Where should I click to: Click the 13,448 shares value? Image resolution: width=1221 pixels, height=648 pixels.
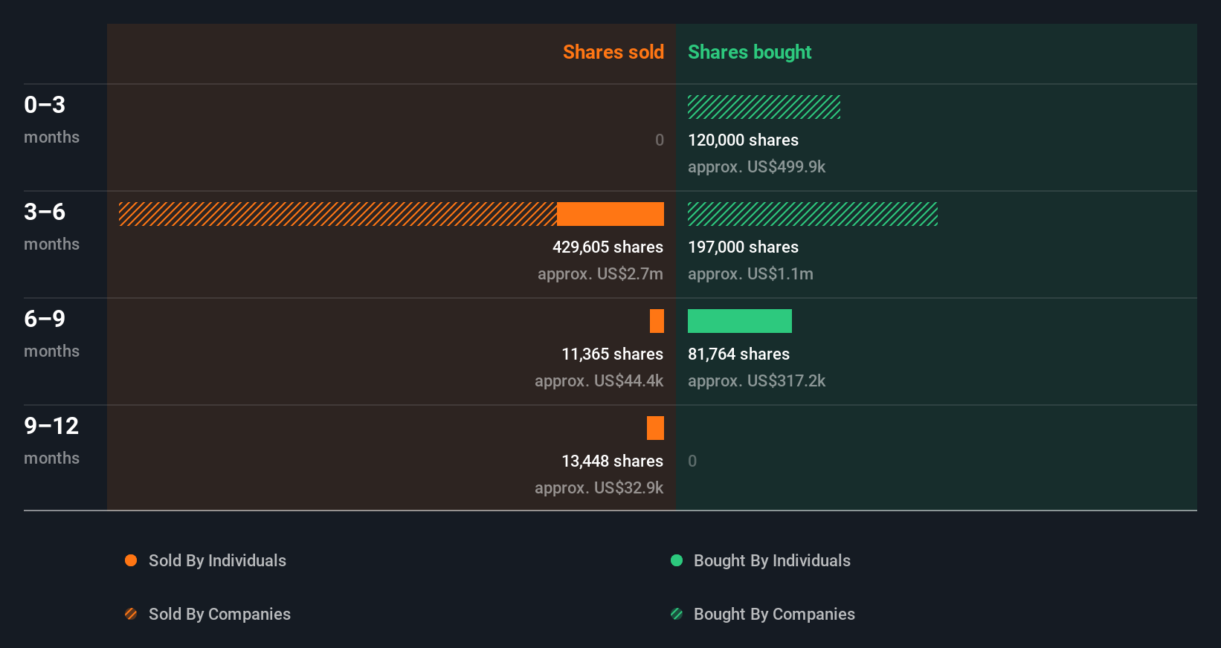[612, 461]
